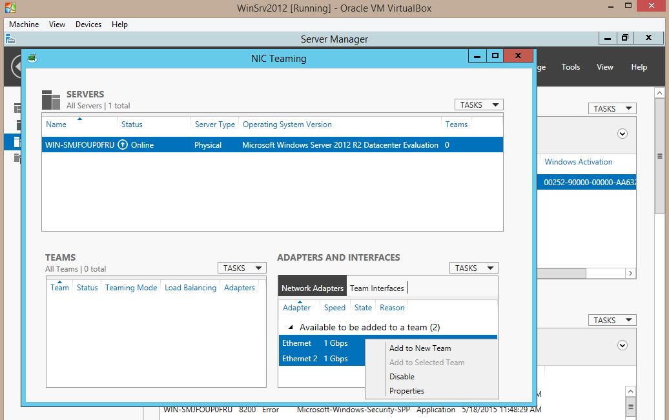Viewport: 669px width, 420px height.
Task: Open the lower TASKS dropdown in Server Manager
Action: click(x=612, y=320)
